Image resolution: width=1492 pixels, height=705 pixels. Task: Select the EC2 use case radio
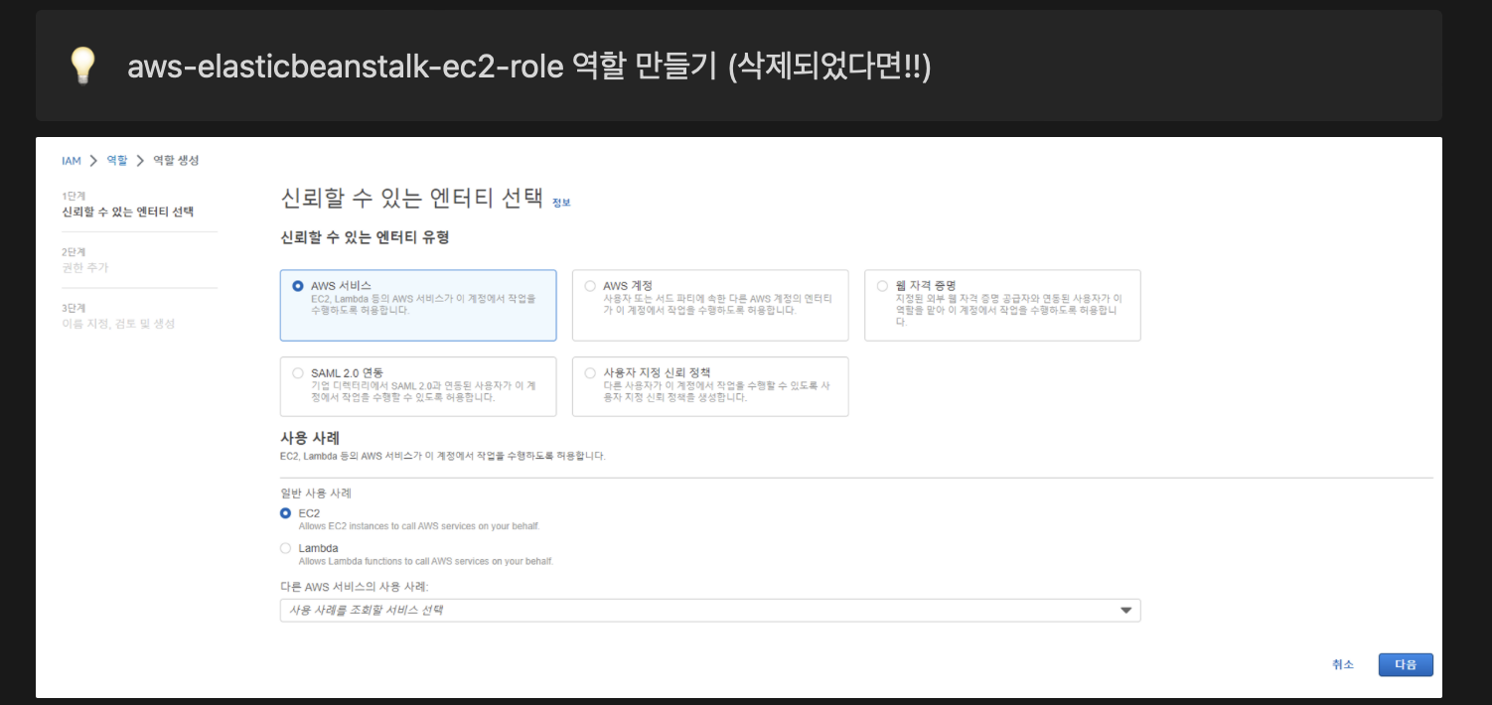point(286,513)
